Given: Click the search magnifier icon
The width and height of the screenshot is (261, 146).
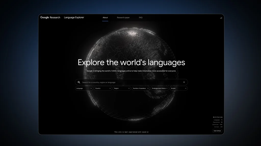Looking at the screenshot, I should (x=79, y=82).
